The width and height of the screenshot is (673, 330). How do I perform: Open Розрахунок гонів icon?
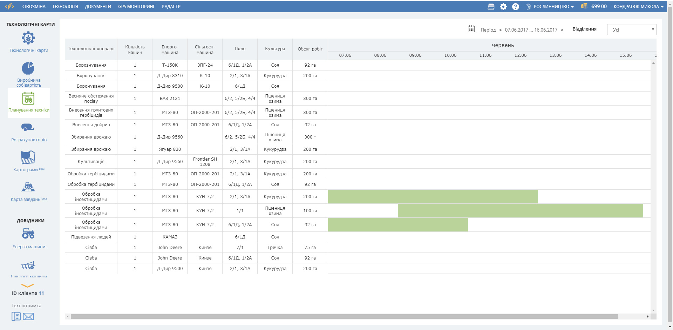point(28,127)
